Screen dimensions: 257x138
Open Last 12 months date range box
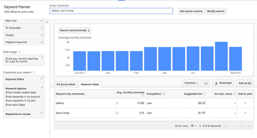[x=24, y=60]
